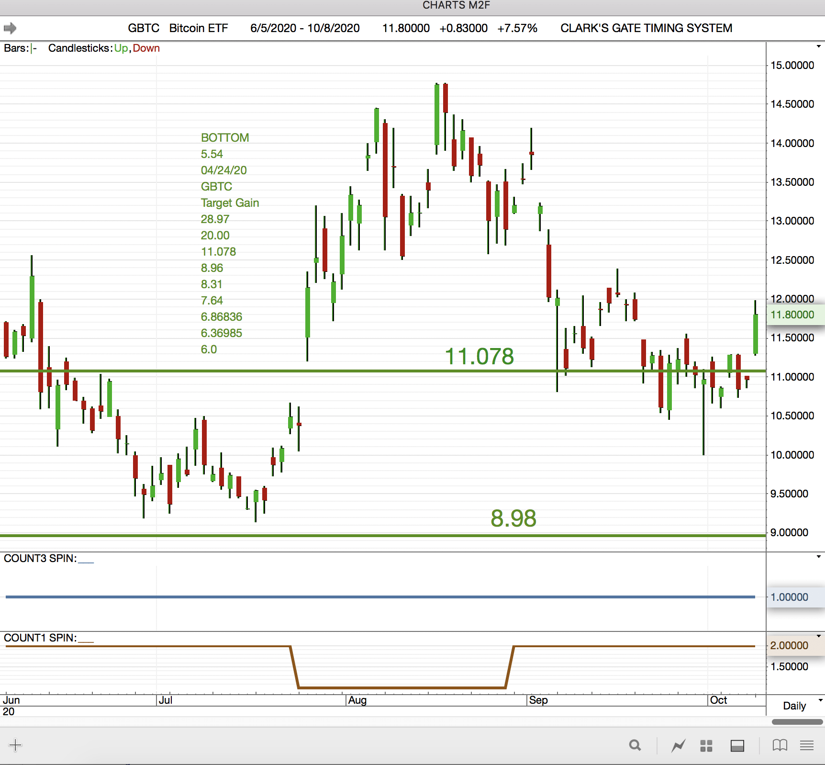This screenshot has width=825, height=765.
Task: Click the COUNT1 SPIN indicator label
Action: [x=40, y=638]
